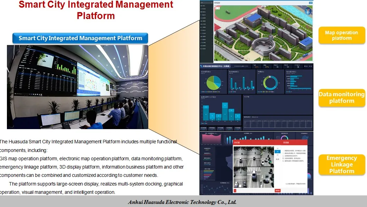
Task: Click the text line starting "emergency linkage platform, 3D display"
Action: pyautogui.click(x=92, y=167)
